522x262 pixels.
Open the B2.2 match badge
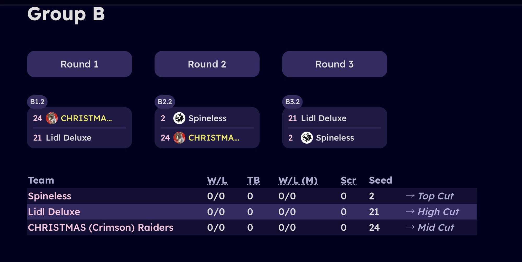click(165, 102)
